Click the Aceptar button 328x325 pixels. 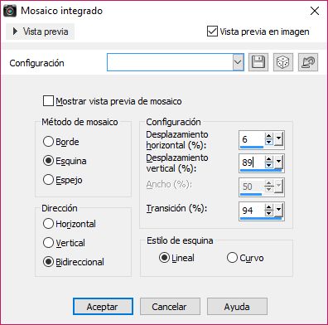[103, 307]
